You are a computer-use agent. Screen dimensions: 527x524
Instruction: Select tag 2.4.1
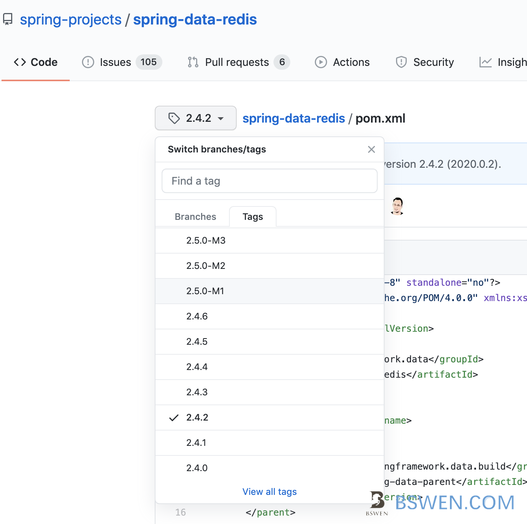tap(270, 443)
